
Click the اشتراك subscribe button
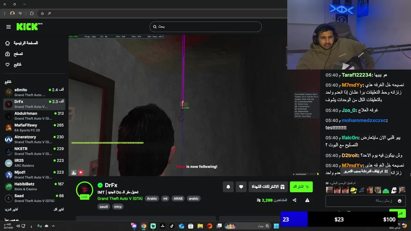click(301, 187)
